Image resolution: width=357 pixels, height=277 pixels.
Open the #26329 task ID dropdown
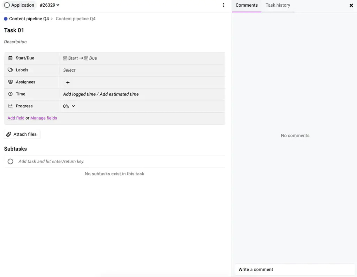(49, 5)
